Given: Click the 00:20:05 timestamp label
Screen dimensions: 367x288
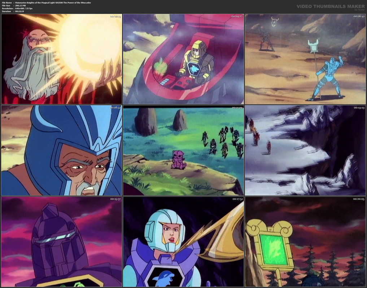Looking at the screenshot, I should (359, 199).
